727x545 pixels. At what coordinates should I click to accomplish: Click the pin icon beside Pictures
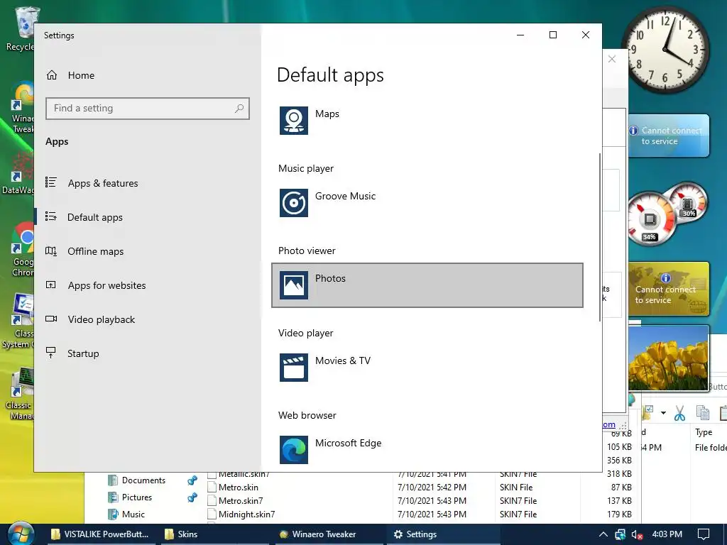click(x=192, y=497)
